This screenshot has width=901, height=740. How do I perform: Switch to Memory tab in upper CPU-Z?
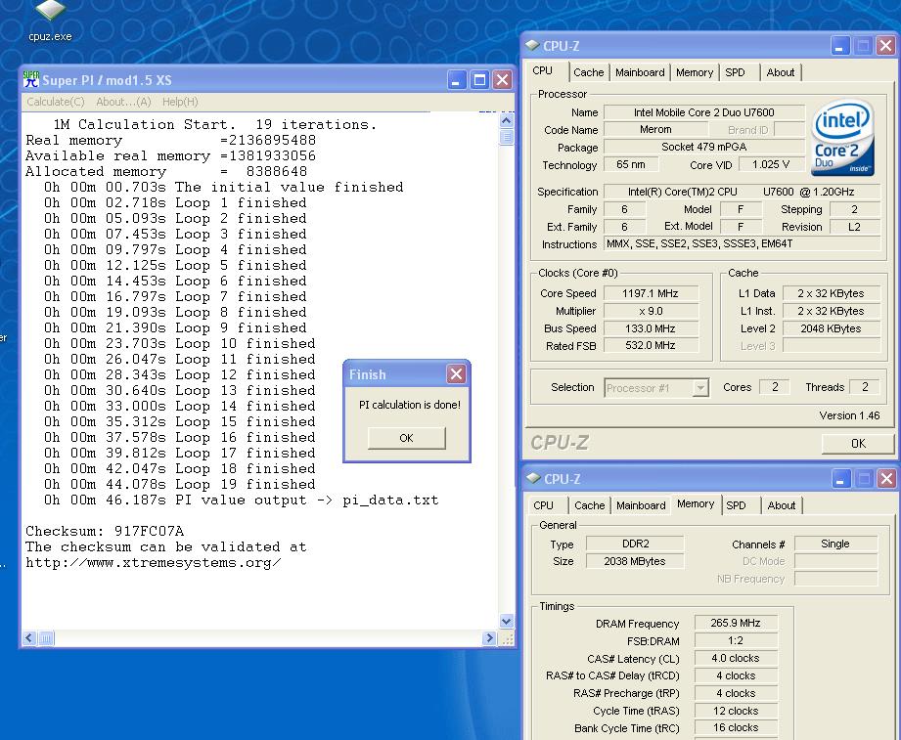pyautogui.click(x=695, y=72)
